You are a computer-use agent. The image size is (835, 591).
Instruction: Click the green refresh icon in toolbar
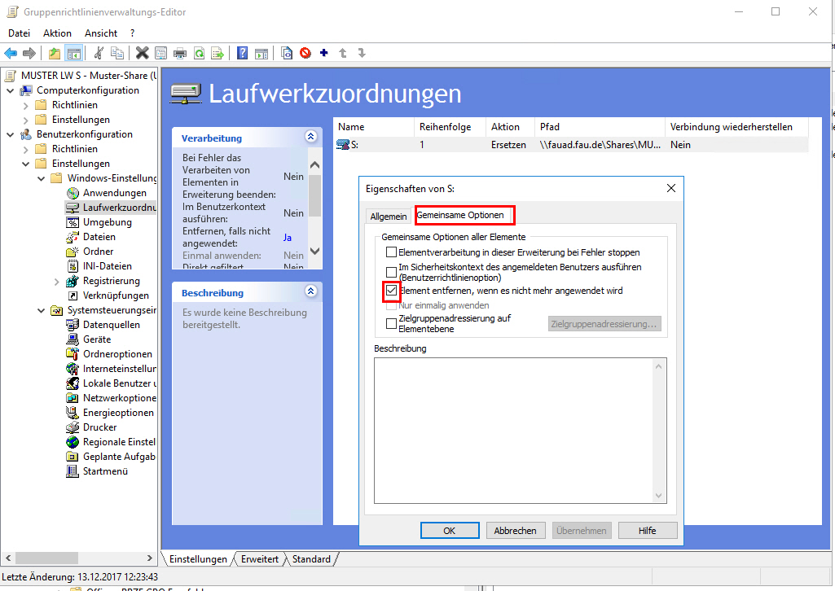click(199, 54)
